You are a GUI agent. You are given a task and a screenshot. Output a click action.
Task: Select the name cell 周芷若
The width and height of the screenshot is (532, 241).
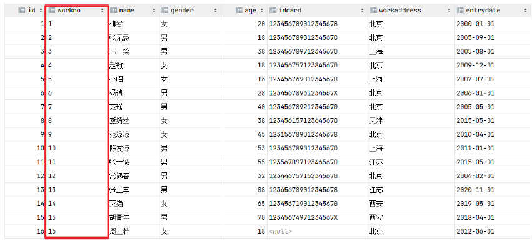click(x=134, y=232)
